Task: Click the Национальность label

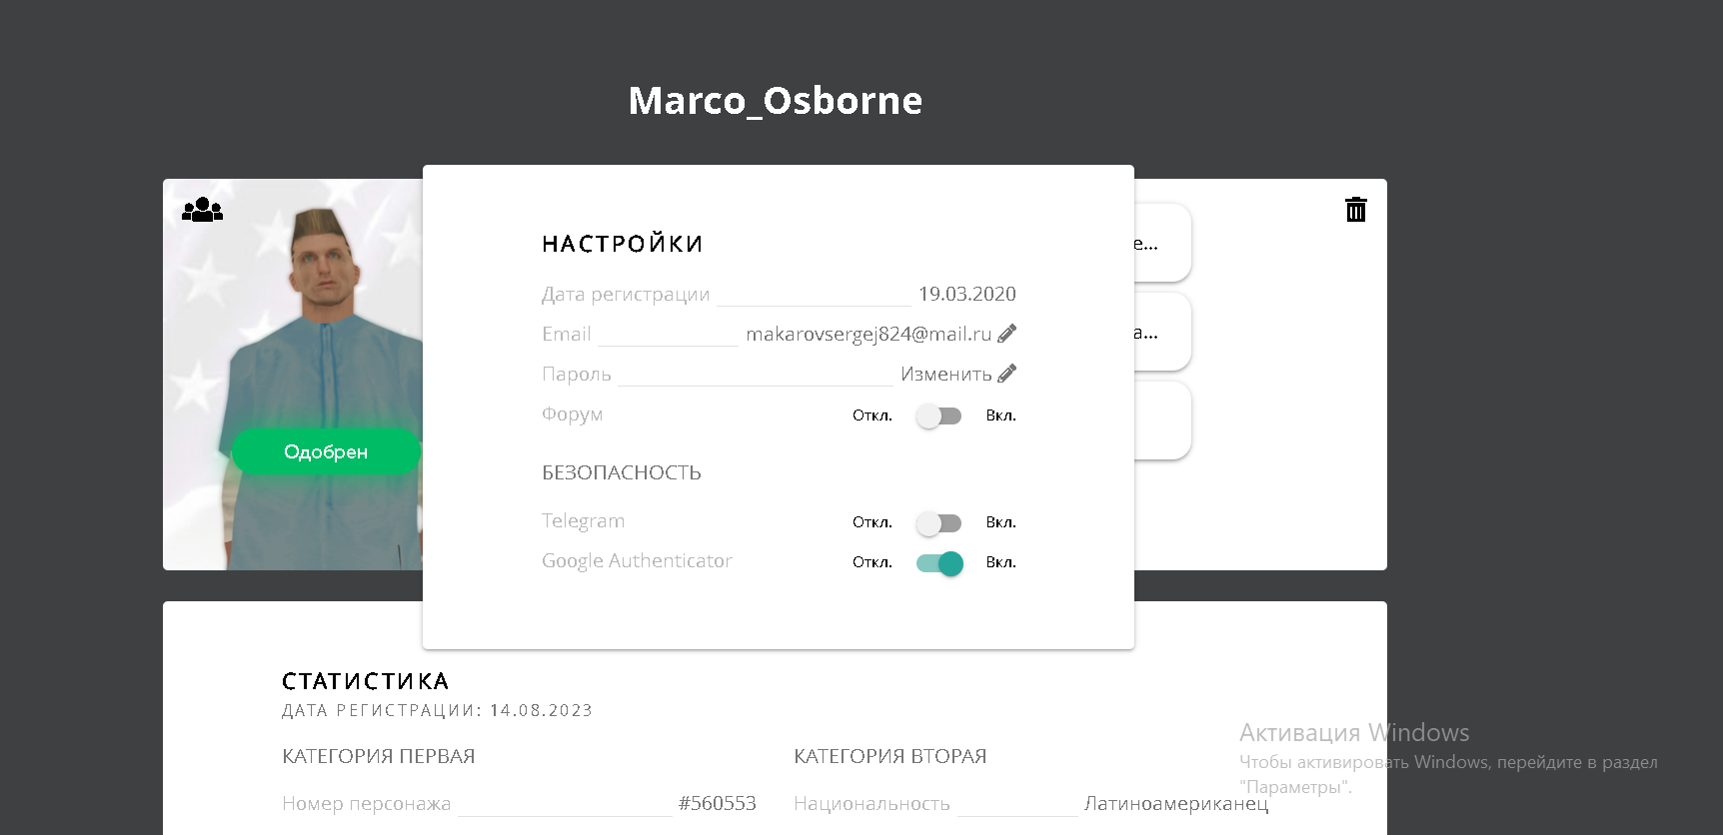Action: pos(871,803)
